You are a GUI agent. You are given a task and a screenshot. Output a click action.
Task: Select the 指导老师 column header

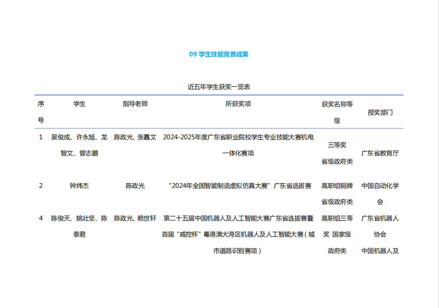point(135,104)
